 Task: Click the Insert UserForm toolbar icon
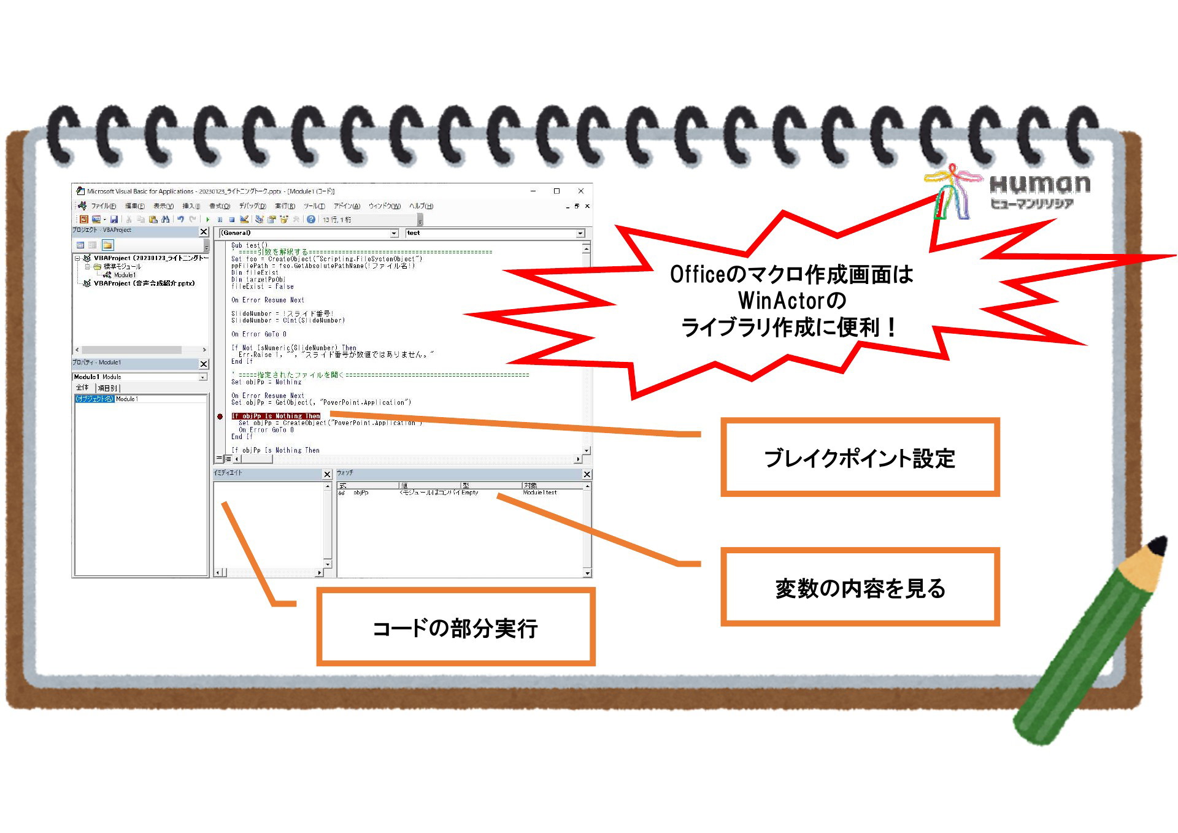(x=96, y=219)
